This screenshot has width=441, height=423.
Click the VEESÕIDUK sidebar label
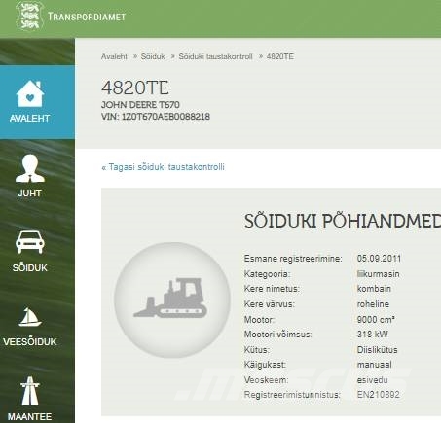tap(30, 342)
